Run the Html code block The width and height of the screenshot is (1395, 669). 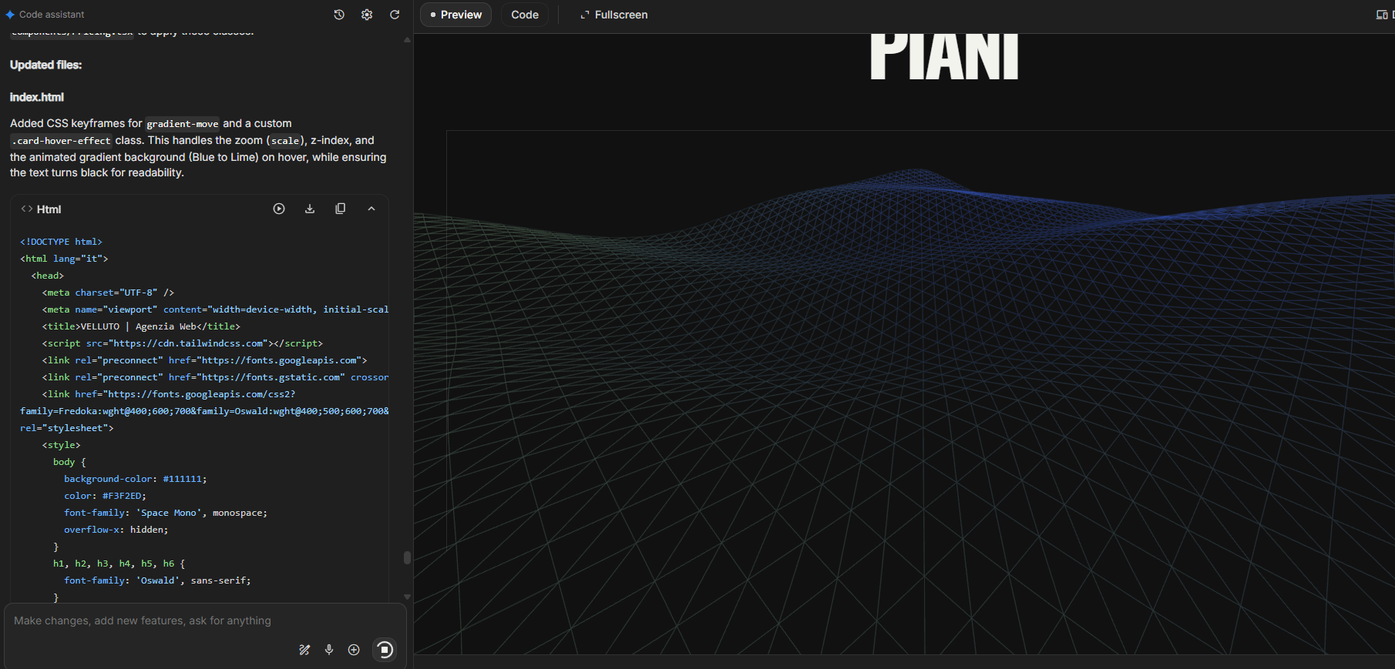[x=279, y=209]
